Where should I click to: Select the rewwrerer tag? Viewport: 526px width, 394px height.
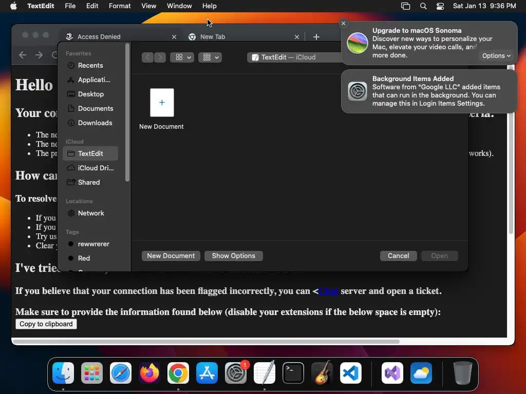pyautogui.click(x=90, y=244)
